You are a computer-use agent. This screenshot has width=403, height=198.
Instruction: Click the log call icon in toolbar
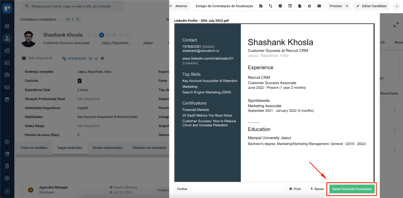coord(271,6)
